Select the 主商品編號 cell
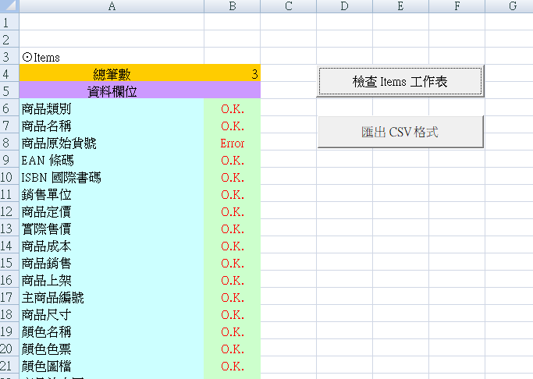 point(112,296)
